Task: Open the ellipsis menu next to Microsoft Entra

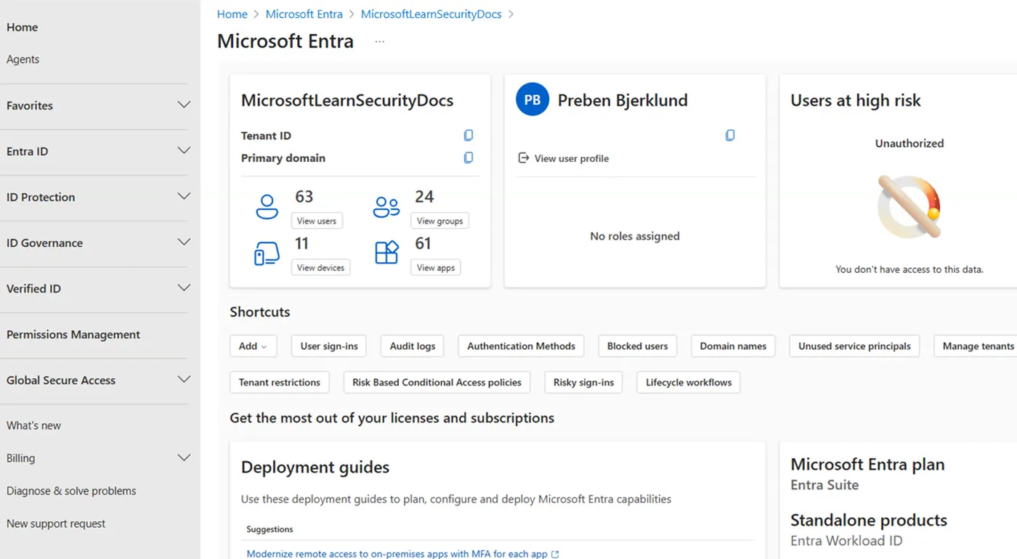Action: click(x=379, y=41)
